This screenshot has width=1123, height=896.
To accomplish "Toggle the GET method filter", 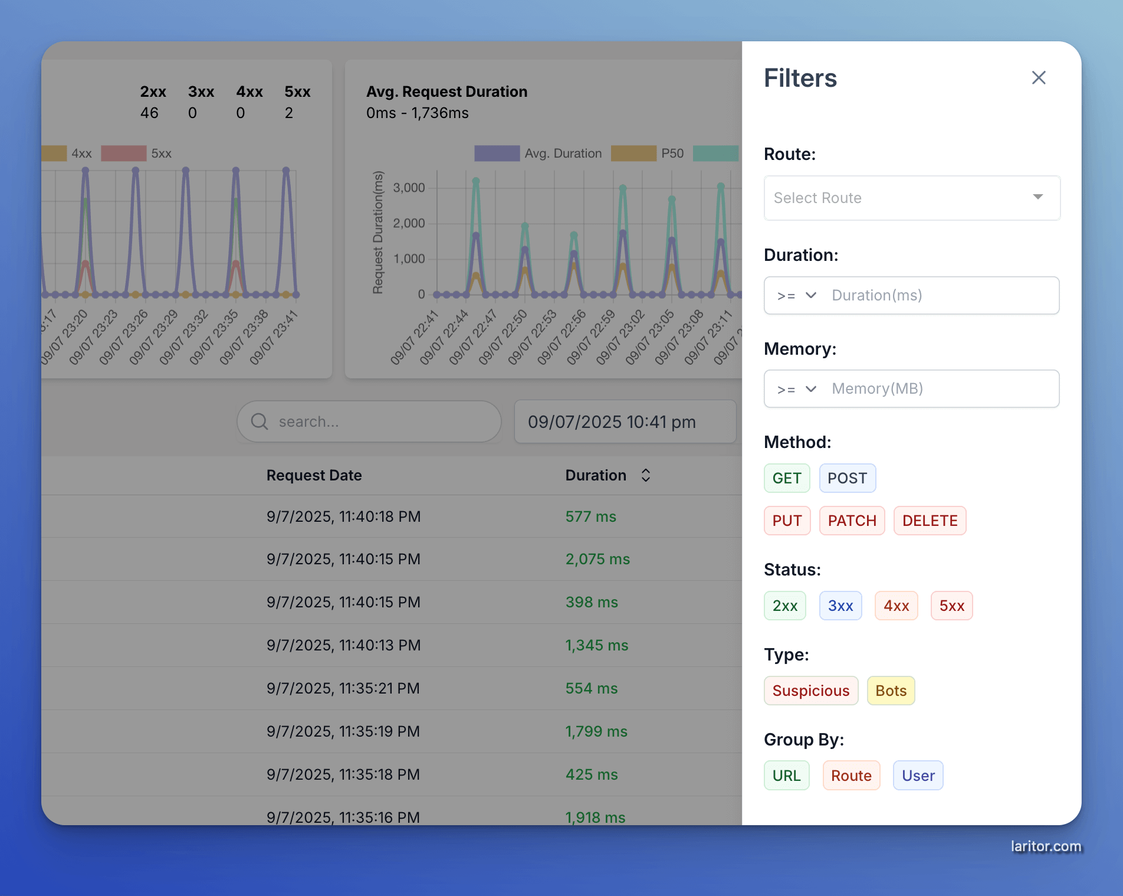I will coord(786,478).
